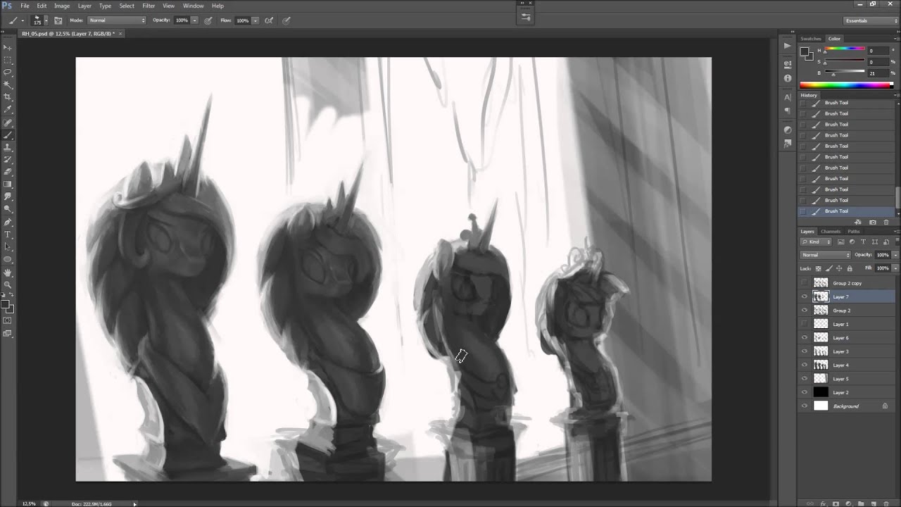This screenshot has height=507, width=901.
Task: Show the Group 2 copy layer
Action: pos(805,283)
